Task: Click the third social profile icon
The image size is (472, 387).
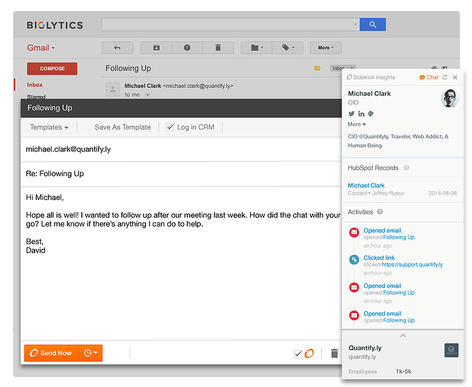Action: click(x=371, y=114)
